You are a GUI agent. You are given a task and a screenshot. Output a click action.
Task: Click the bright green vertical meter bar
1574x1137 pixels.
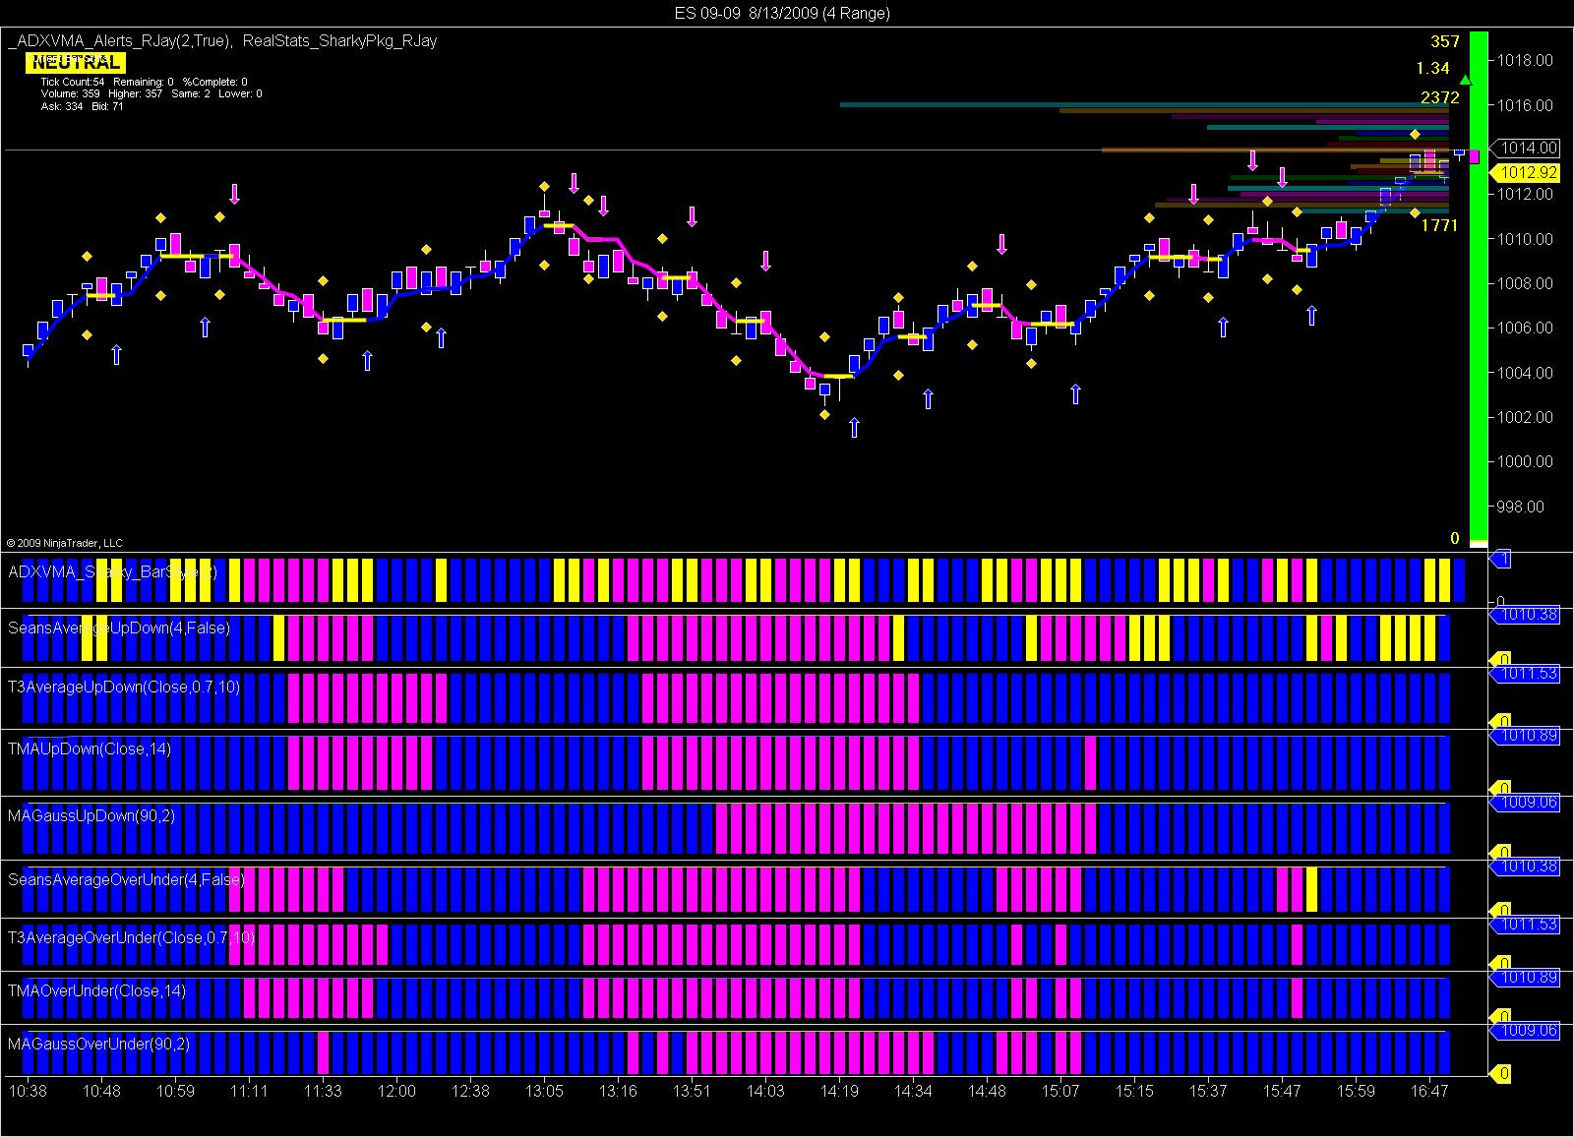click(1479, 285)
